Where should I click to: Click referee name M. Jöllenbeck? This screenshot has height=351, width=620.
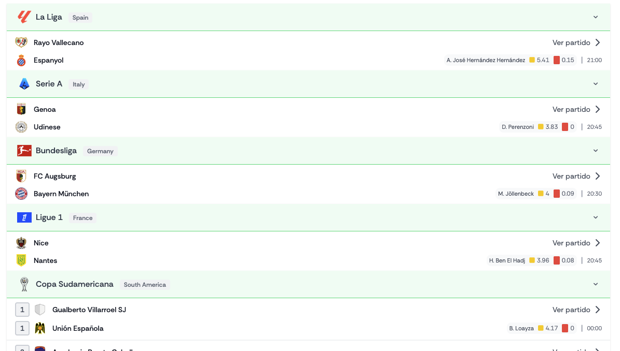(516, 194)
